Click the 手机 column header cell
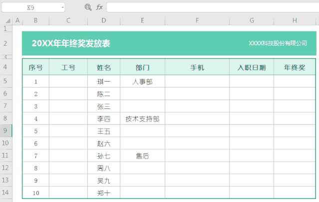319x202 pixels. pos(197,68)
